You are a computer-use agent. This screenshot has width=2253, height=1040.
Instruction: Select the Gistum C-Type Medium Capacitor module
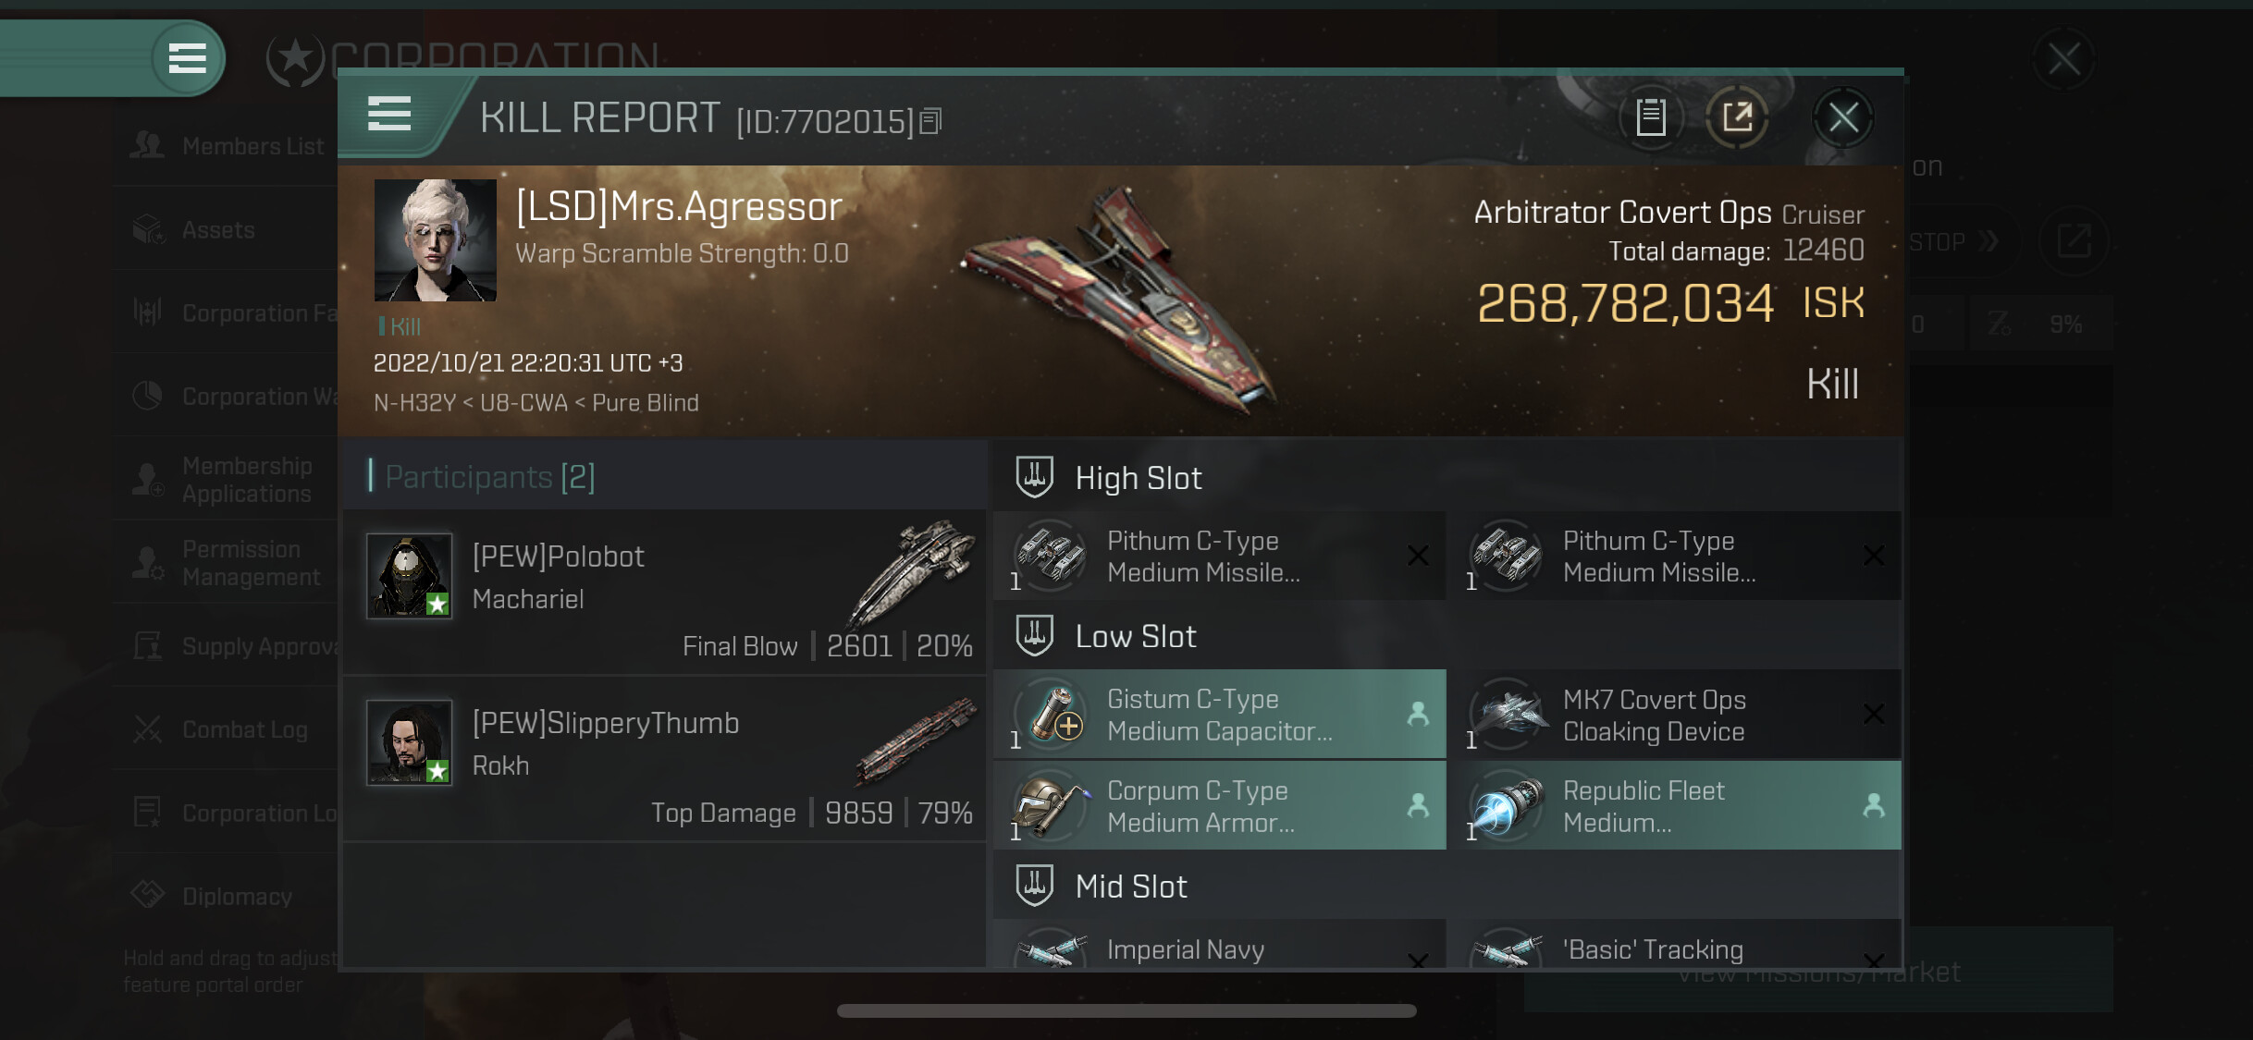click(1219, 715)
